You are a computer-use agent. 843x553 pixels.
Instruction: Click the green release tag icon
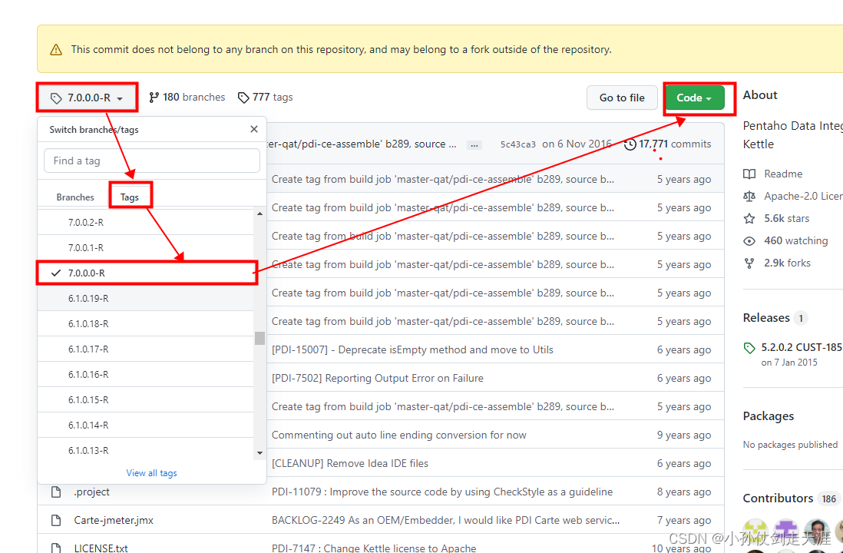click(749, 349)
